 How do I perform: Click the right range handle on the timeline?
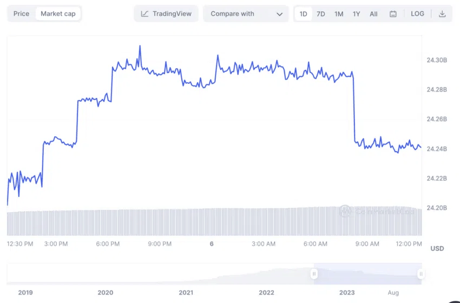coord(421,274)
